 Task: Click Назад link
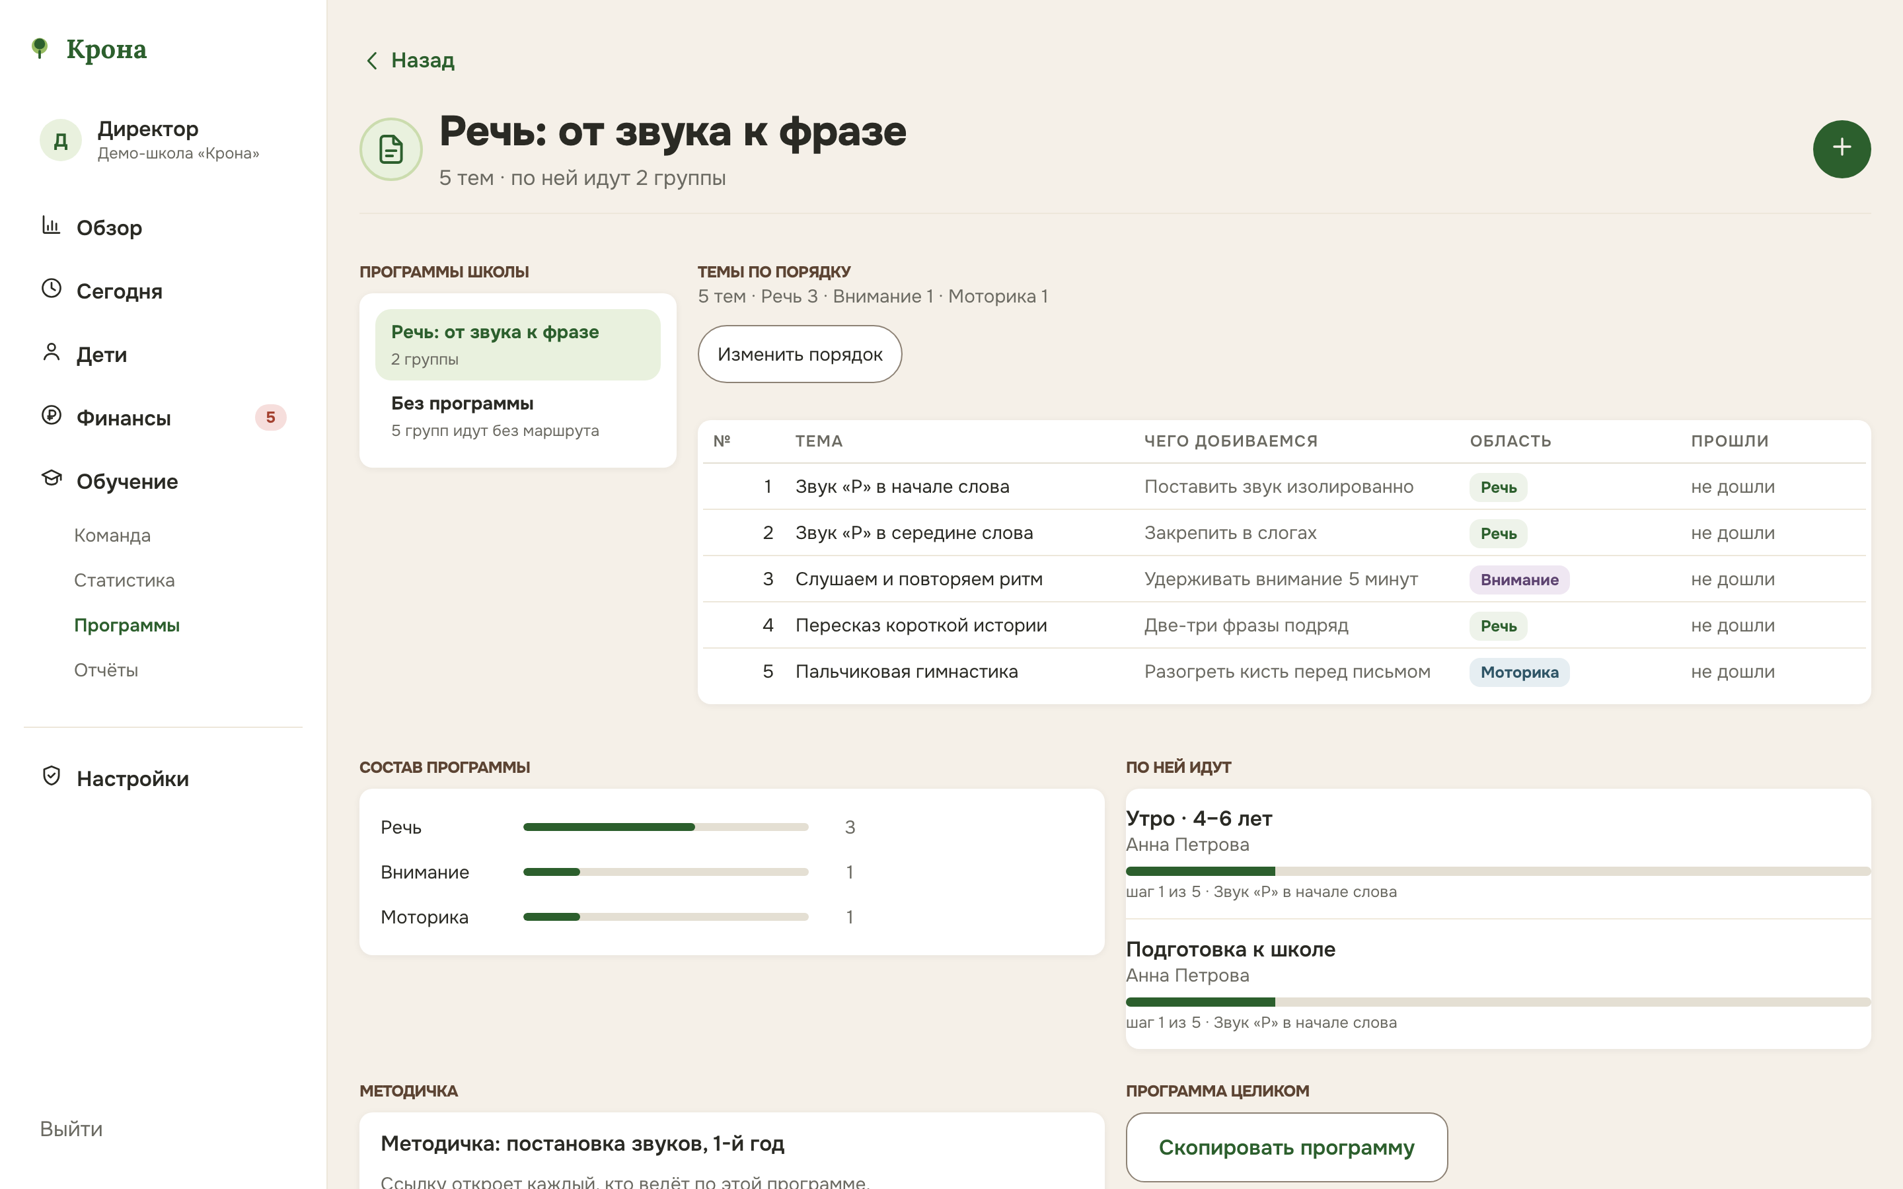pos(410,61)
